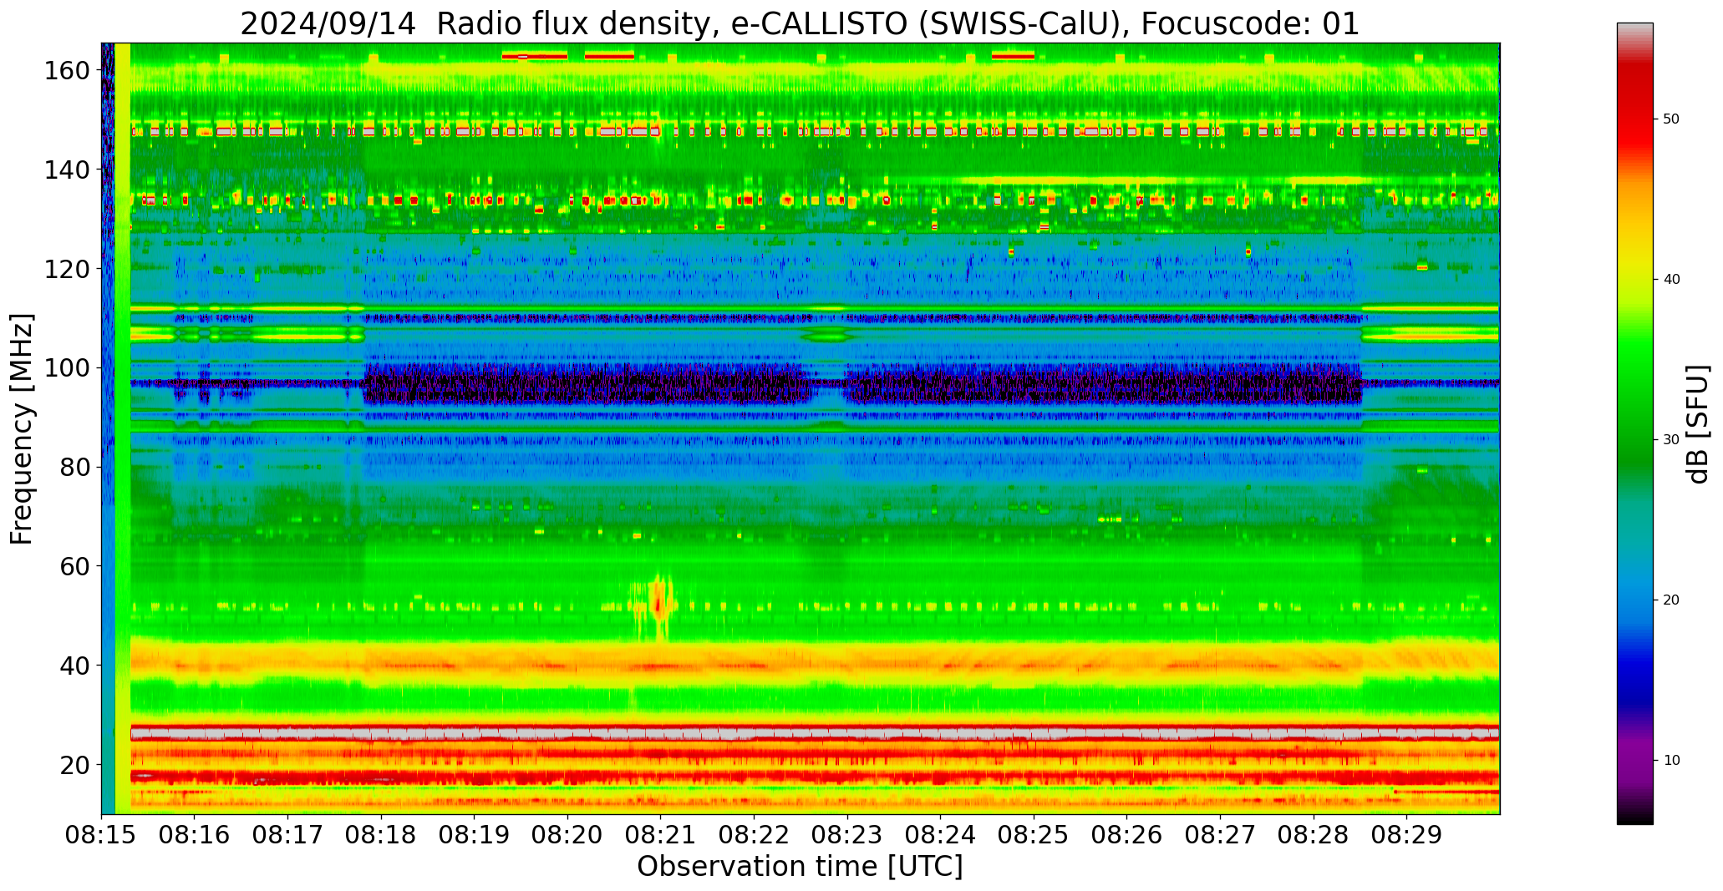Screen dimensions: 1723x891
Task: Click the 08:23 time tick label
Action: pos(847,834)
